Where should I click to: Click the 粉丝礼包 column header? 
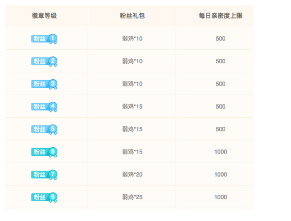pyautogui.click(x=132, y=16)
